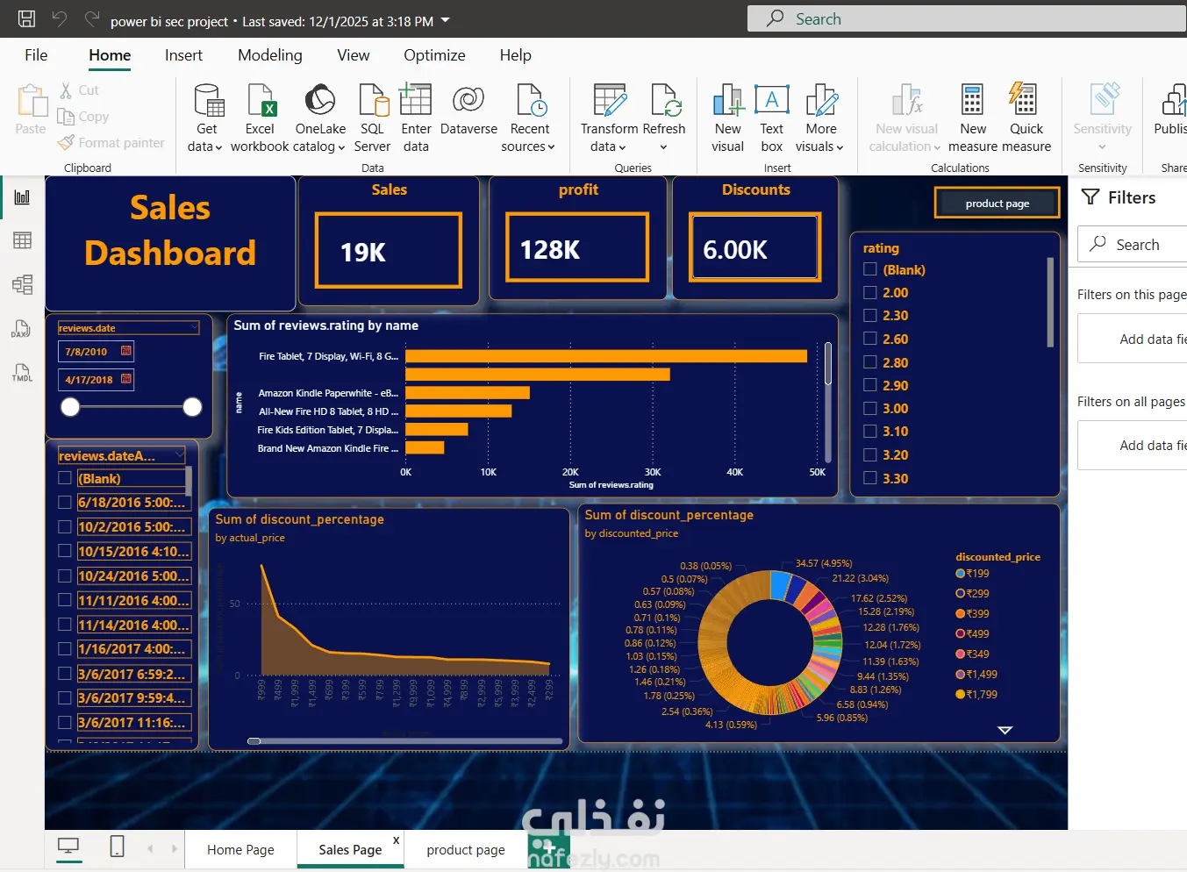
Task: Open OneLake catalog
Action: [320, 118]
